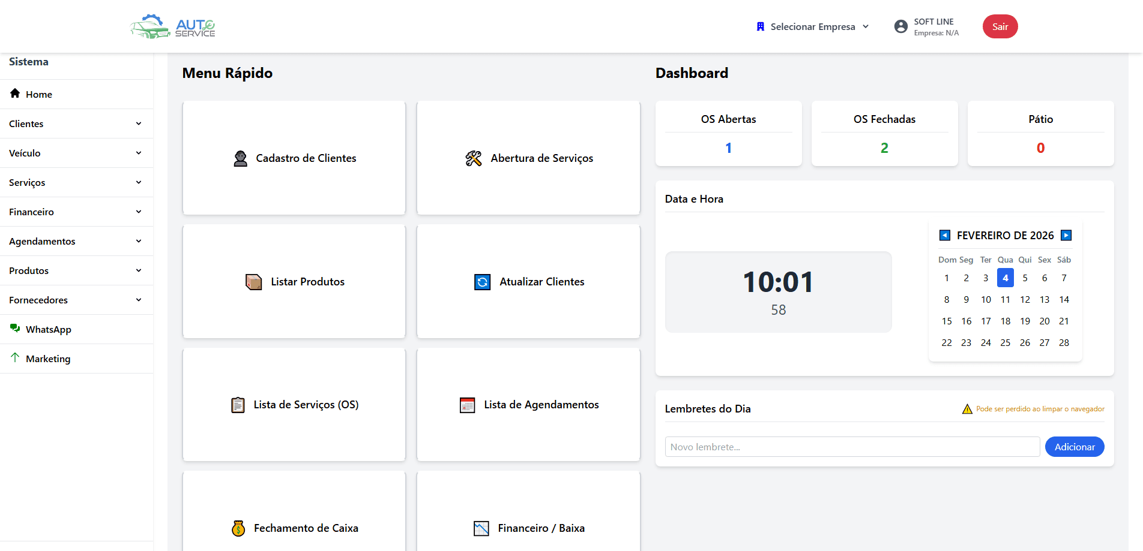Click the Atualizar Clientes refresh icon
This screenshot has width=1143, height=551.
[483, 282]
